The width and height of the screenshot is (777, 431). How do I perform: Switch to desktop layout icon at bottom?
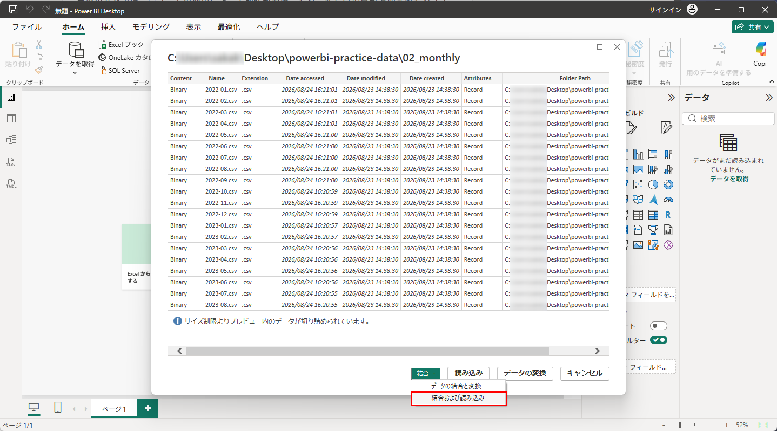34,408
